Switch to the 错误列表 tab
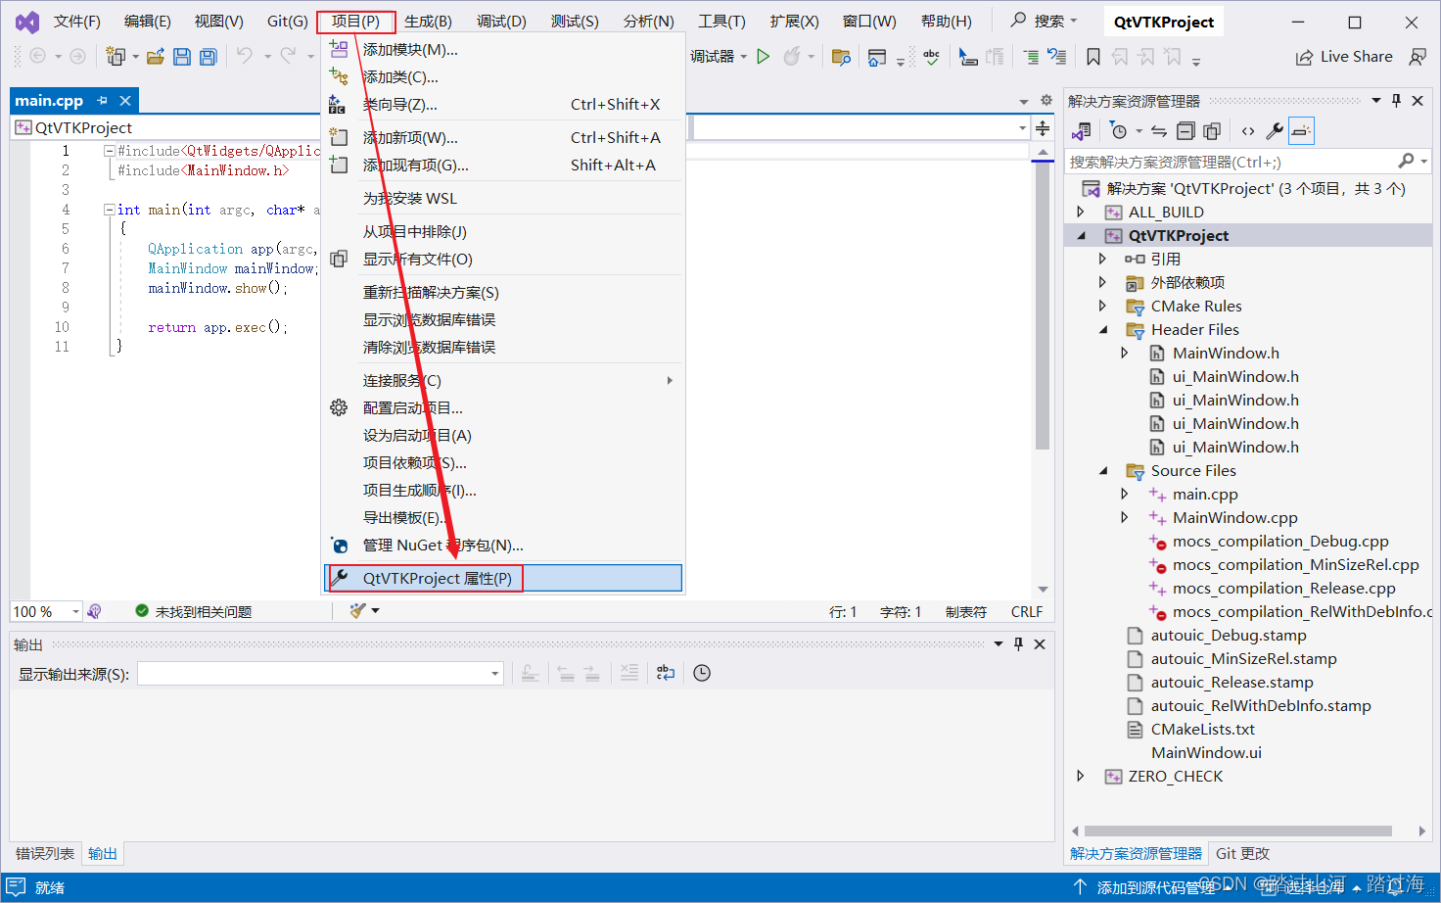This screenshot has width=1441, height=903. 45,854
